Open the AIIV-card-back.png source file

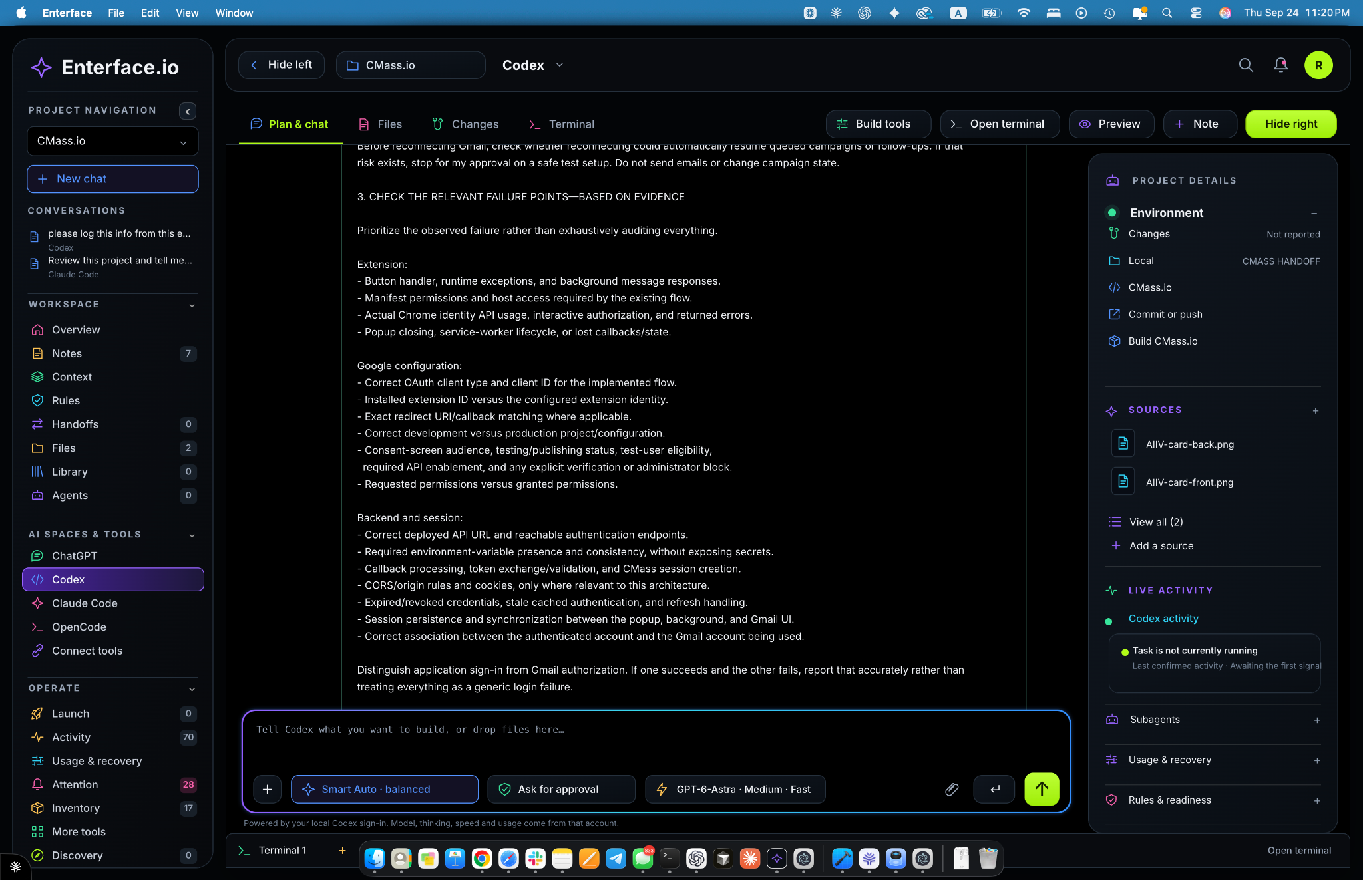pyautogui.click(x=1189, y=444)
